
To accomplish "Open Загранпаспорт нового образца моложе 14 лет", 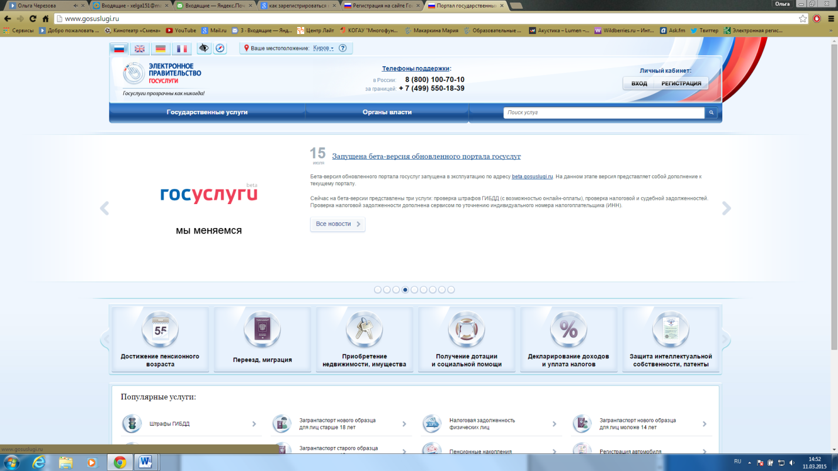I will pos(638,423).
